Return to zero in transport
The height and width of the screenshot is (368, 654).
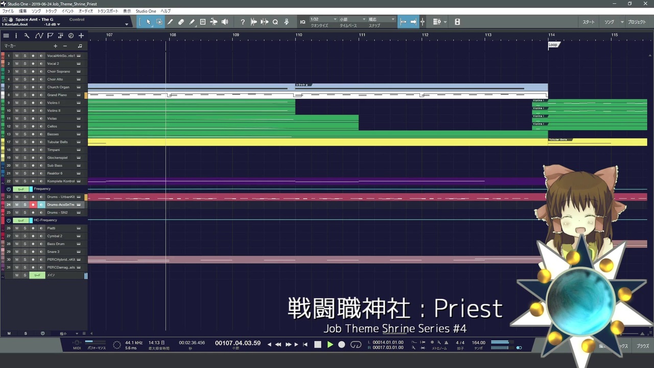tap(305, 344)
